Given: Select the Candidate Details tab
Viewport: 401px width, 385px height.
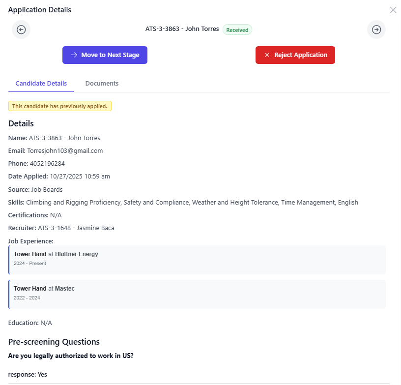Looking at the screenshot, I should tap(41, 84).
